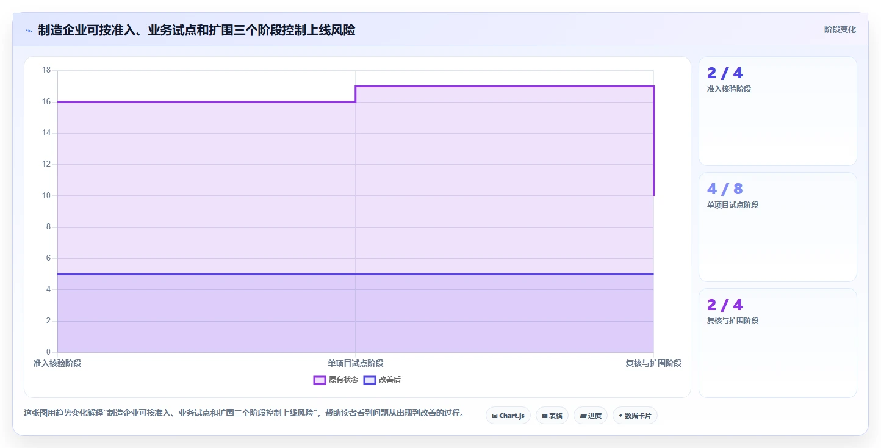Select the Chart.js tag chip
This screenshot has width=881, height=448.
click(508, 416)
